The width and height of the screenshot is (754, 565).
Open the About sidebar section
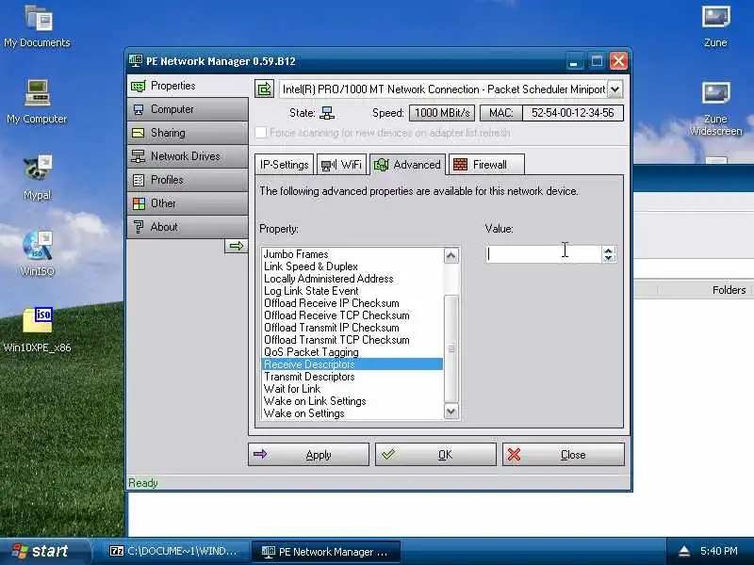coord(188,227)
